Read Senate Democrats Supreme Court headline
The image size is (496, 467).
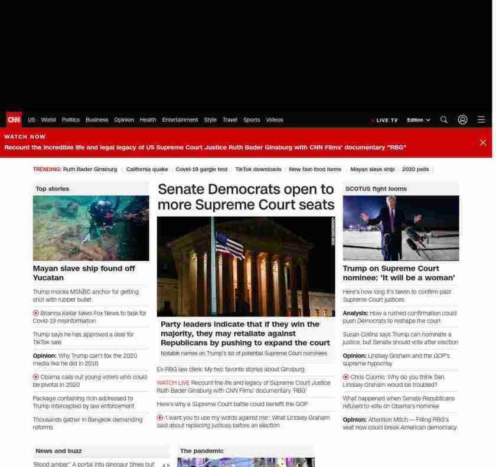click(246, 197)
